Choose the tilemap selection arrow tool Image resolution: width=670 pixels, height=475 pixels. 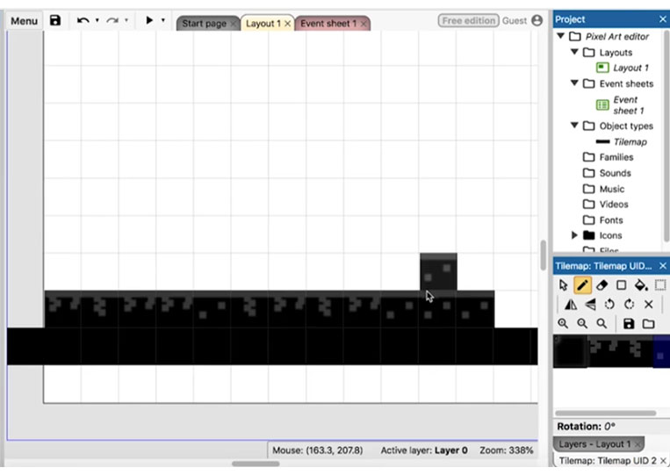coord(563,285)
